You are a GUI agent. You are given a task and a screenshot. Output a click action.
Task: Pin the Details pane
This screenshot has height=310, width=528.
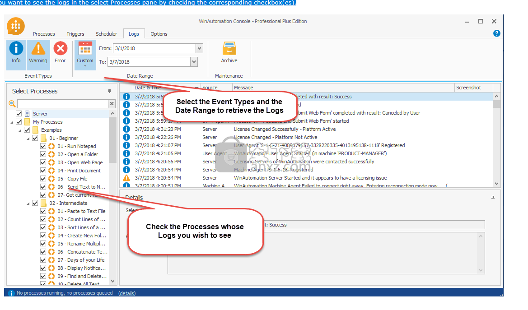click(493, 198)
